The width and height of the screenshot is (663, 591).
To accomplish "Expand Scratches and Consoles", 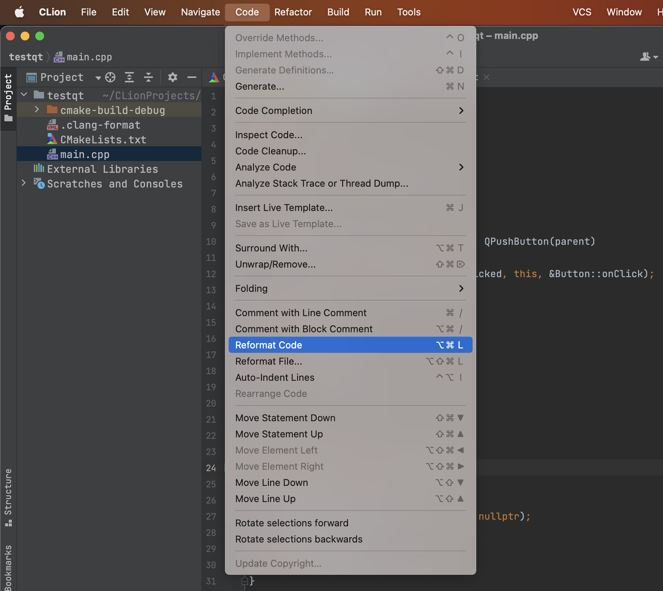I will [24, 183].
